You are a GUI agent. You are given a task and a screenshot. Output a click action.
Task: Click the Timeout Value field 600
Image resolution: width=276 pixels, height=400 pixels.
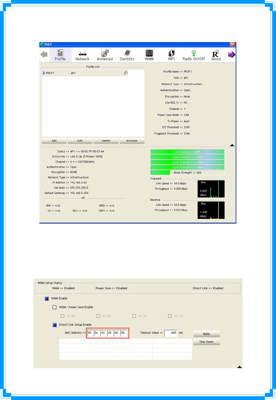point(171,333)
